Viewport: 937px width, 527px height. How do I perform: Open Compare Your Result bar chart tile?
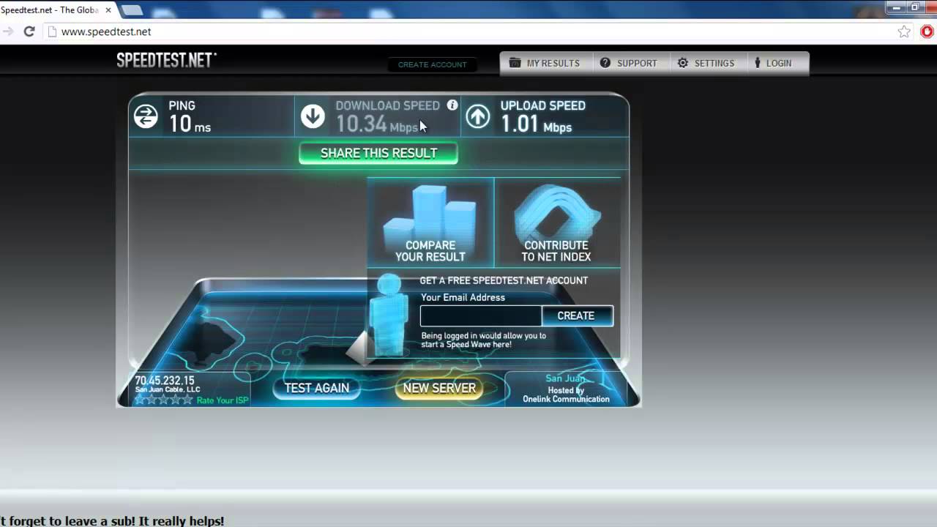[x=430, y=223]
